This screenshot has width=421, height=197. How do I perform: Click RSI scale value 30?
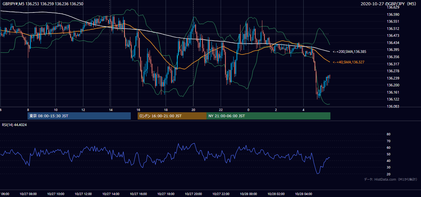click(x=388, y=167)
